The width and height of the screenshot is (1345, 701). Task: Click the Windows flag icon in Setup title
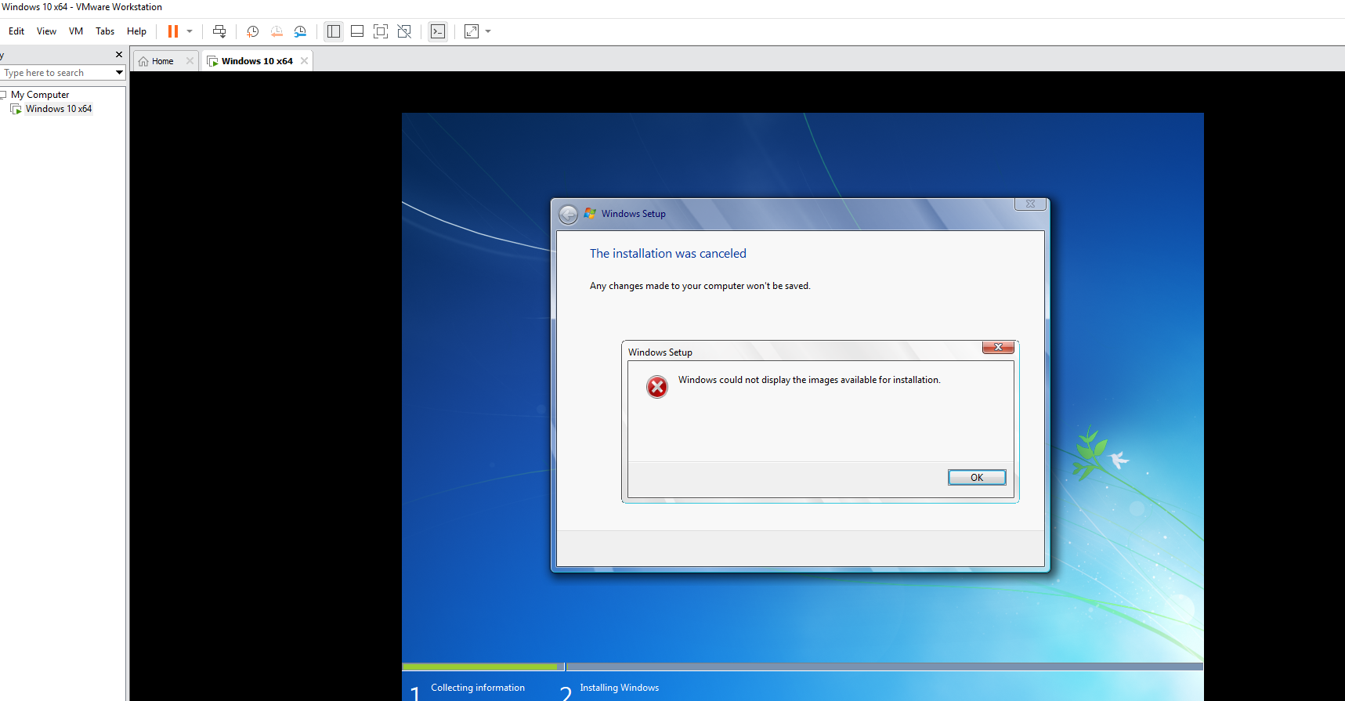tap(591, 213)
